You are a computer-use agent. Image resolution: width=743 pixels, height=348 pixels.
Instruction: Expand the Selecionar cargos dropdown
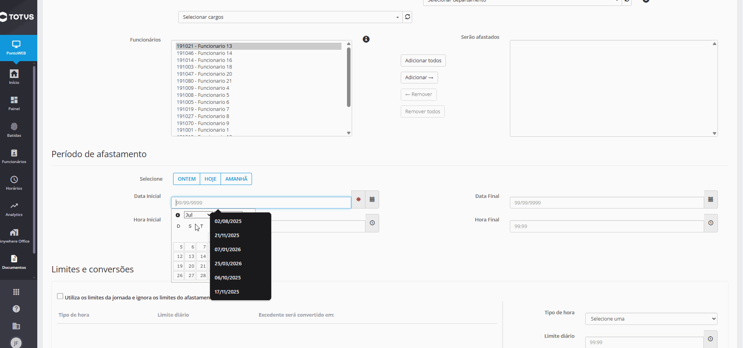(290, 17)
